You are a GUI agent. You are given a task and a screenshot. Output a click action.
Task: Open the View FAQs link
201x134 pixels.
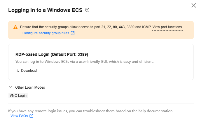pyautogui.click(x=19, y=116)
